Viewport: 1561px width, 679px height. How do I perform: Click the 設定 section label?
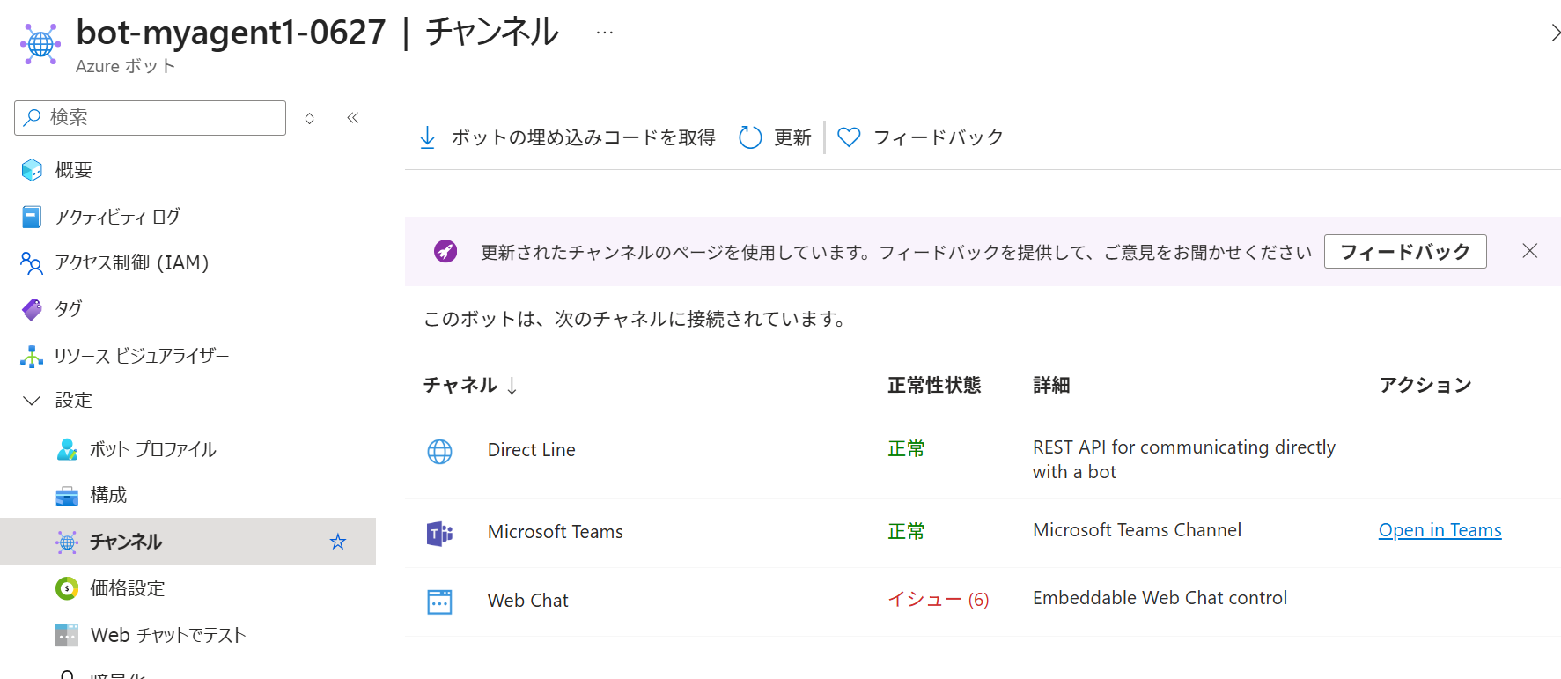[73, 401]
